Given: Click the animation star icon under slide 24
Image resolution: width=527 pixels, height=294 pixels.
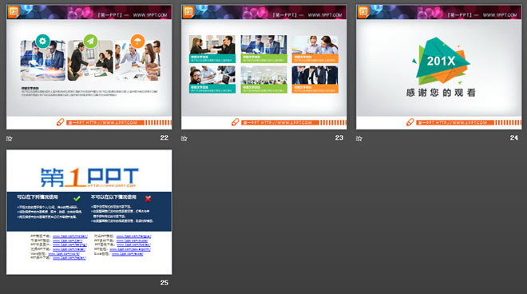Looking at the screenshot, I should pos(359,138).
